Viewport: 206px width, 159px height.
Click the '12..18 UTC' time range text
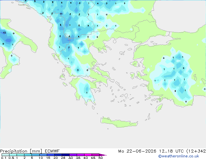pos(171,151)
